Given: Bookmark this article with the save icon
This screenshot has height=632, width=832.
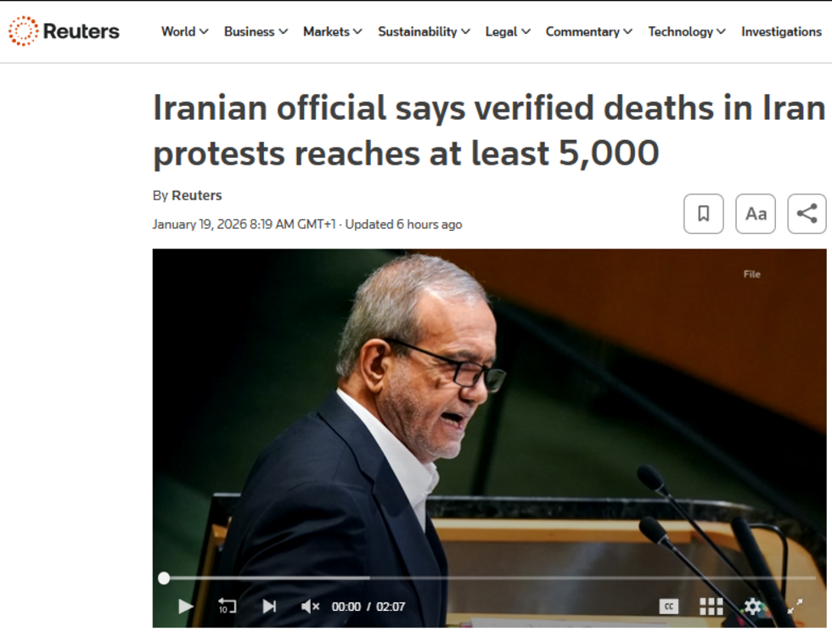Looking at the screenshot, I should click(703, 214).
